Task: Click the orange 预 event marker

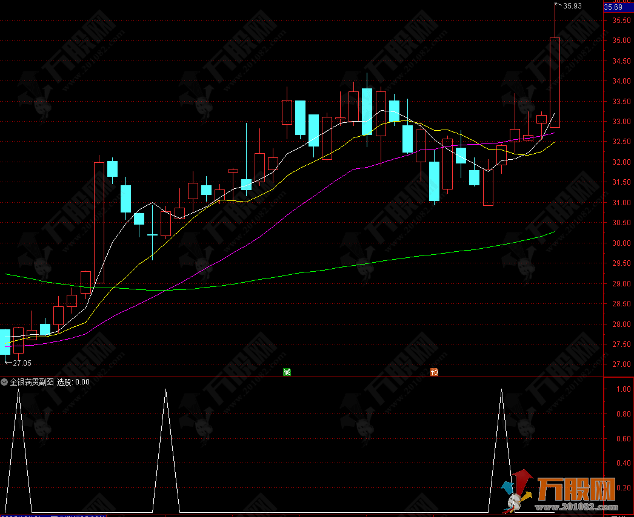Action: (x=434, y=372)
